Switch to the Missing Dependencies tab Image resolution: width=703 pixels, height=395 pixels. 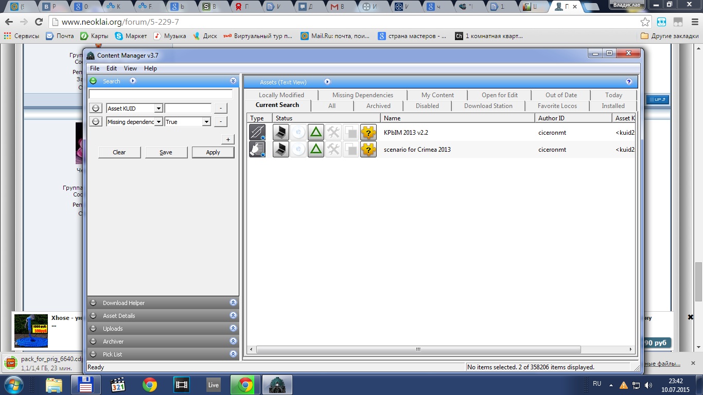362,95
